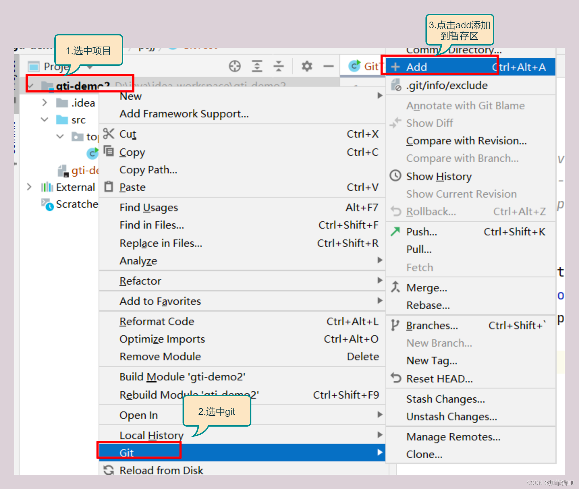Expand the External Libraries node chevron
This screenshot has height=489, width=579.
pos(29,187)
